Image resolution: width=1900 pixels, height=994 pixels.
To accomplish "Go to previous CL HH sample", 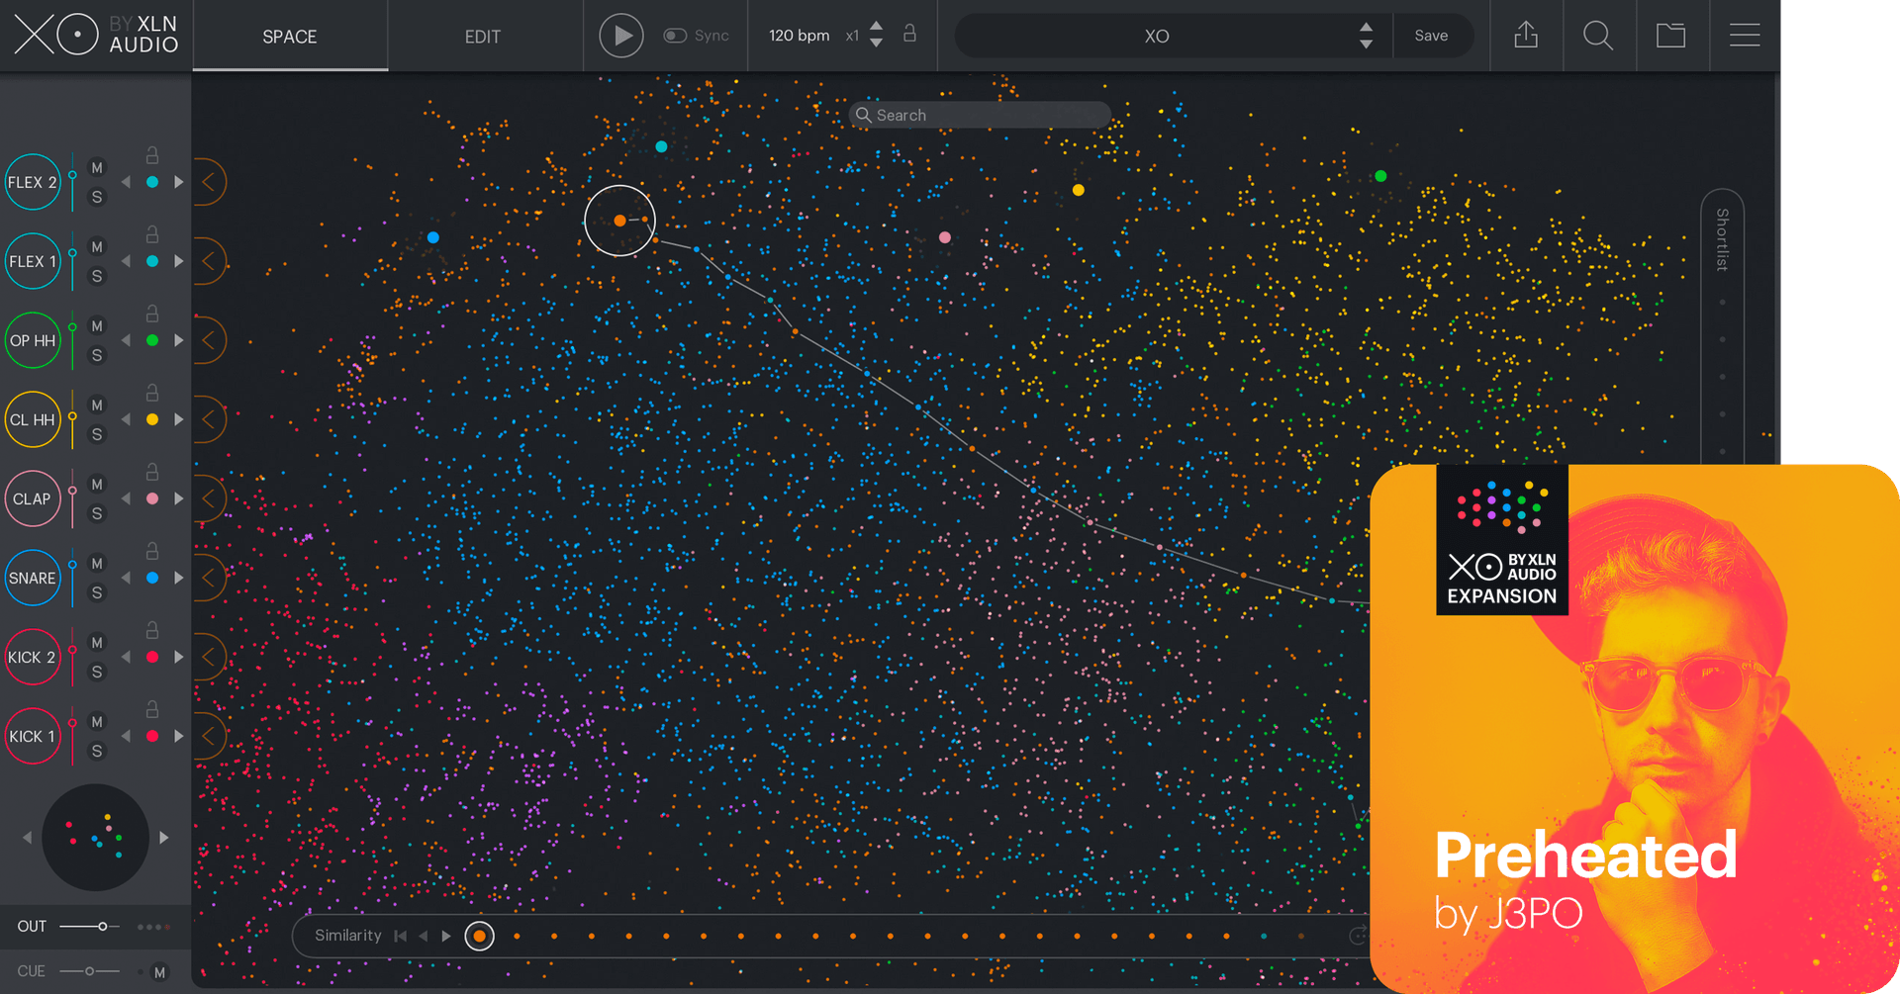I will tap(126, 419).
